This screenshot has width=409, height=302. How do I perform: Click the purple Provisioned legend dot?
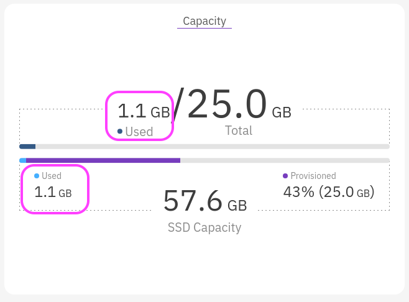tap(285, 176)
